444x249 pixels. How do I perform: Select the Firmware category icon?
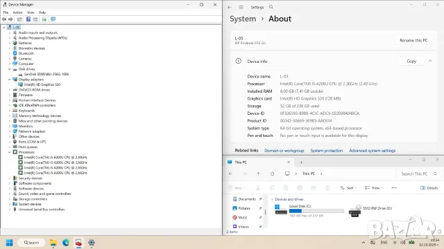coord(15,95)
